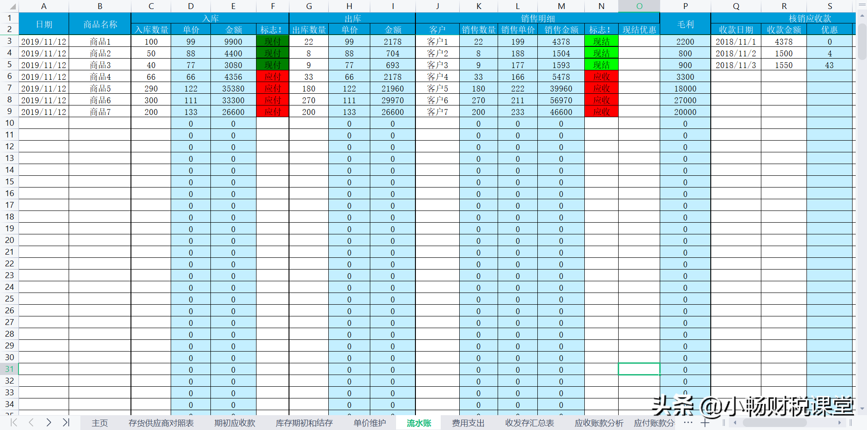
Task: Switch to the 期初应收款 sheet tab
Action: (x=235, y=423)
